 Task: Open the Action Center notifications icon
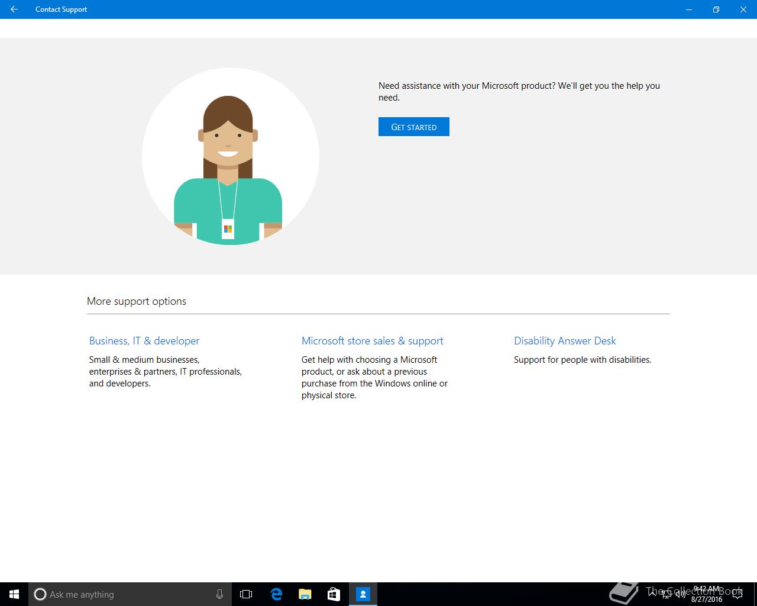[x=737, y=594]
